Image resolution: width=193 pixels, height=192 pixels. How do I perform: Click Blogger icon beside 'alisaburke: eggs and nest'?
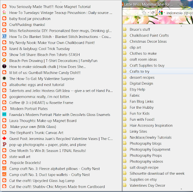pos(4,84)
